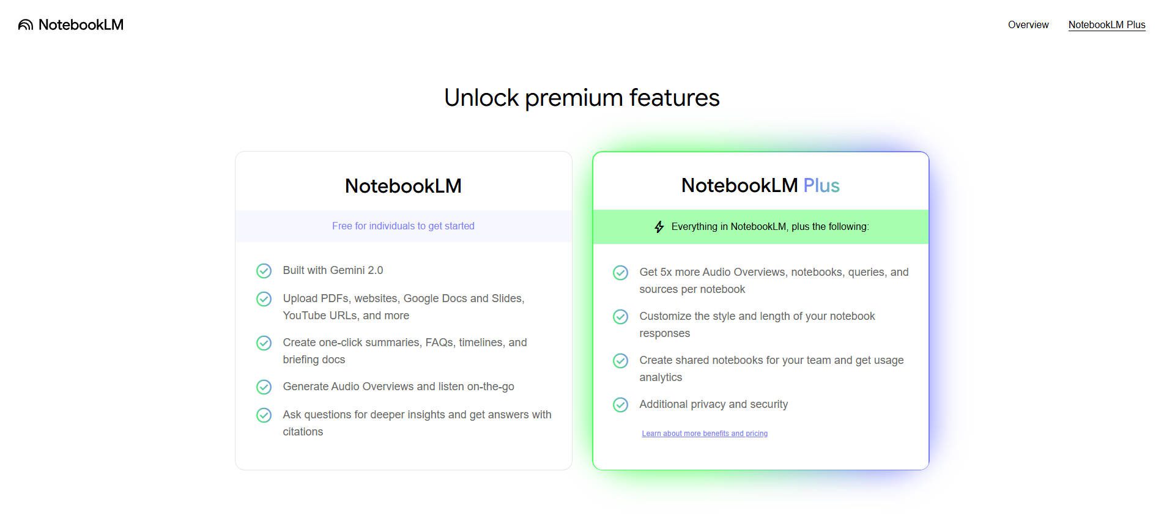Switch to the NotebookLM Plus tab
1164x518 pixels.
pyautogui.click(x=1107, y=25)
